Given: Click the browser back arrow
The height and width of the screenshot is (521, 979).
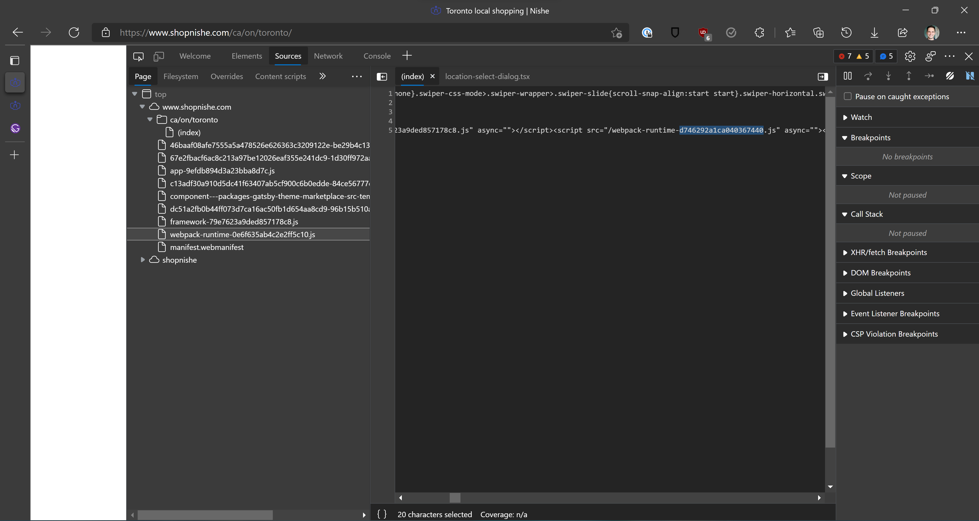Looking at the screenshot, I should pos(18,33).
